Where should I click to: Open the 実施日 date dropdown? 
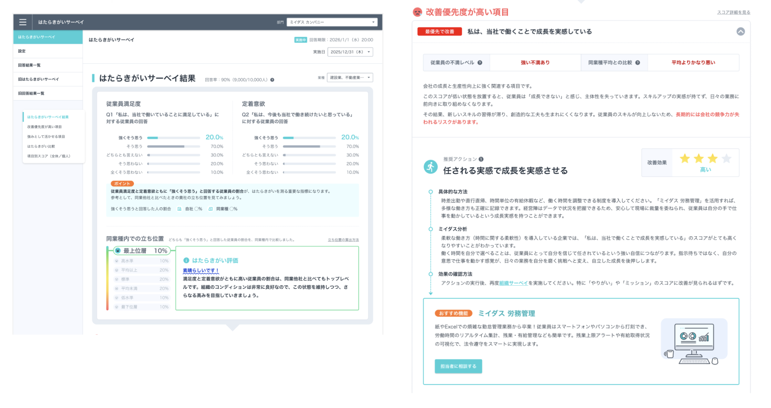pyautogui.click(x=350, y=52)
